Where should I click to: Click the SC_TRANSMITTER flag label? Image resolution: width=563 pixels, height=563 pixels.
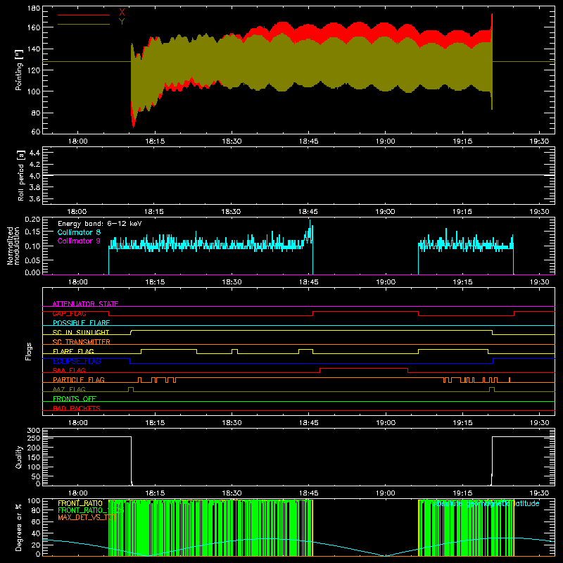coord(82,342)
